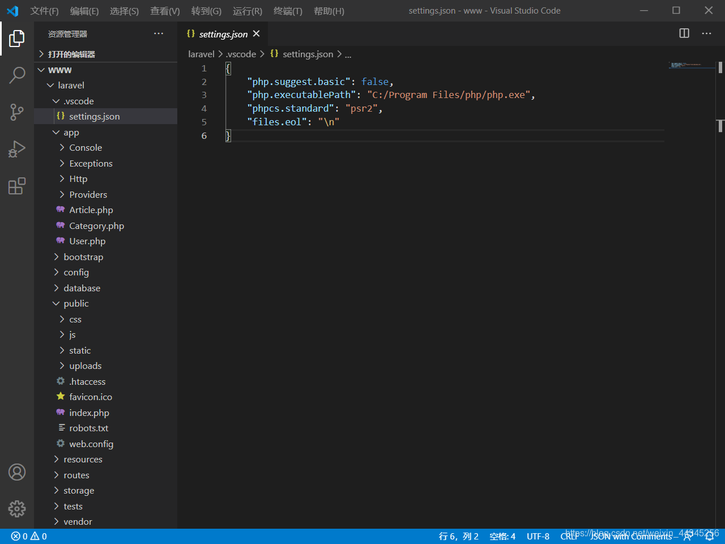Expand the 打开的编辑器 section
The image size is (725, 544).
105,54
